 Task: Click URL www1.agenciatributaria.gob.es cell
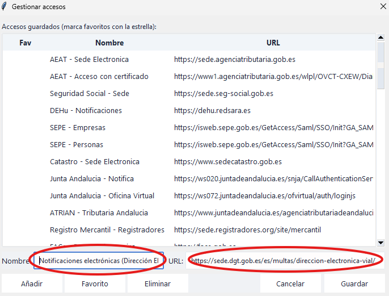(x=273, y=76)
